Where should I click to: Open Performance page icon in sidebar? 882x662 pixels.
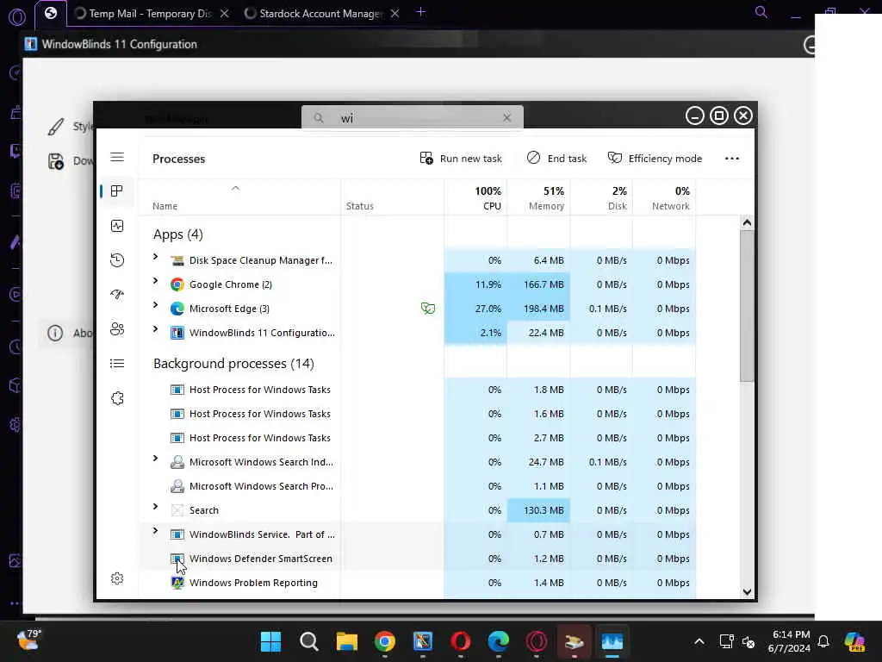117,226
